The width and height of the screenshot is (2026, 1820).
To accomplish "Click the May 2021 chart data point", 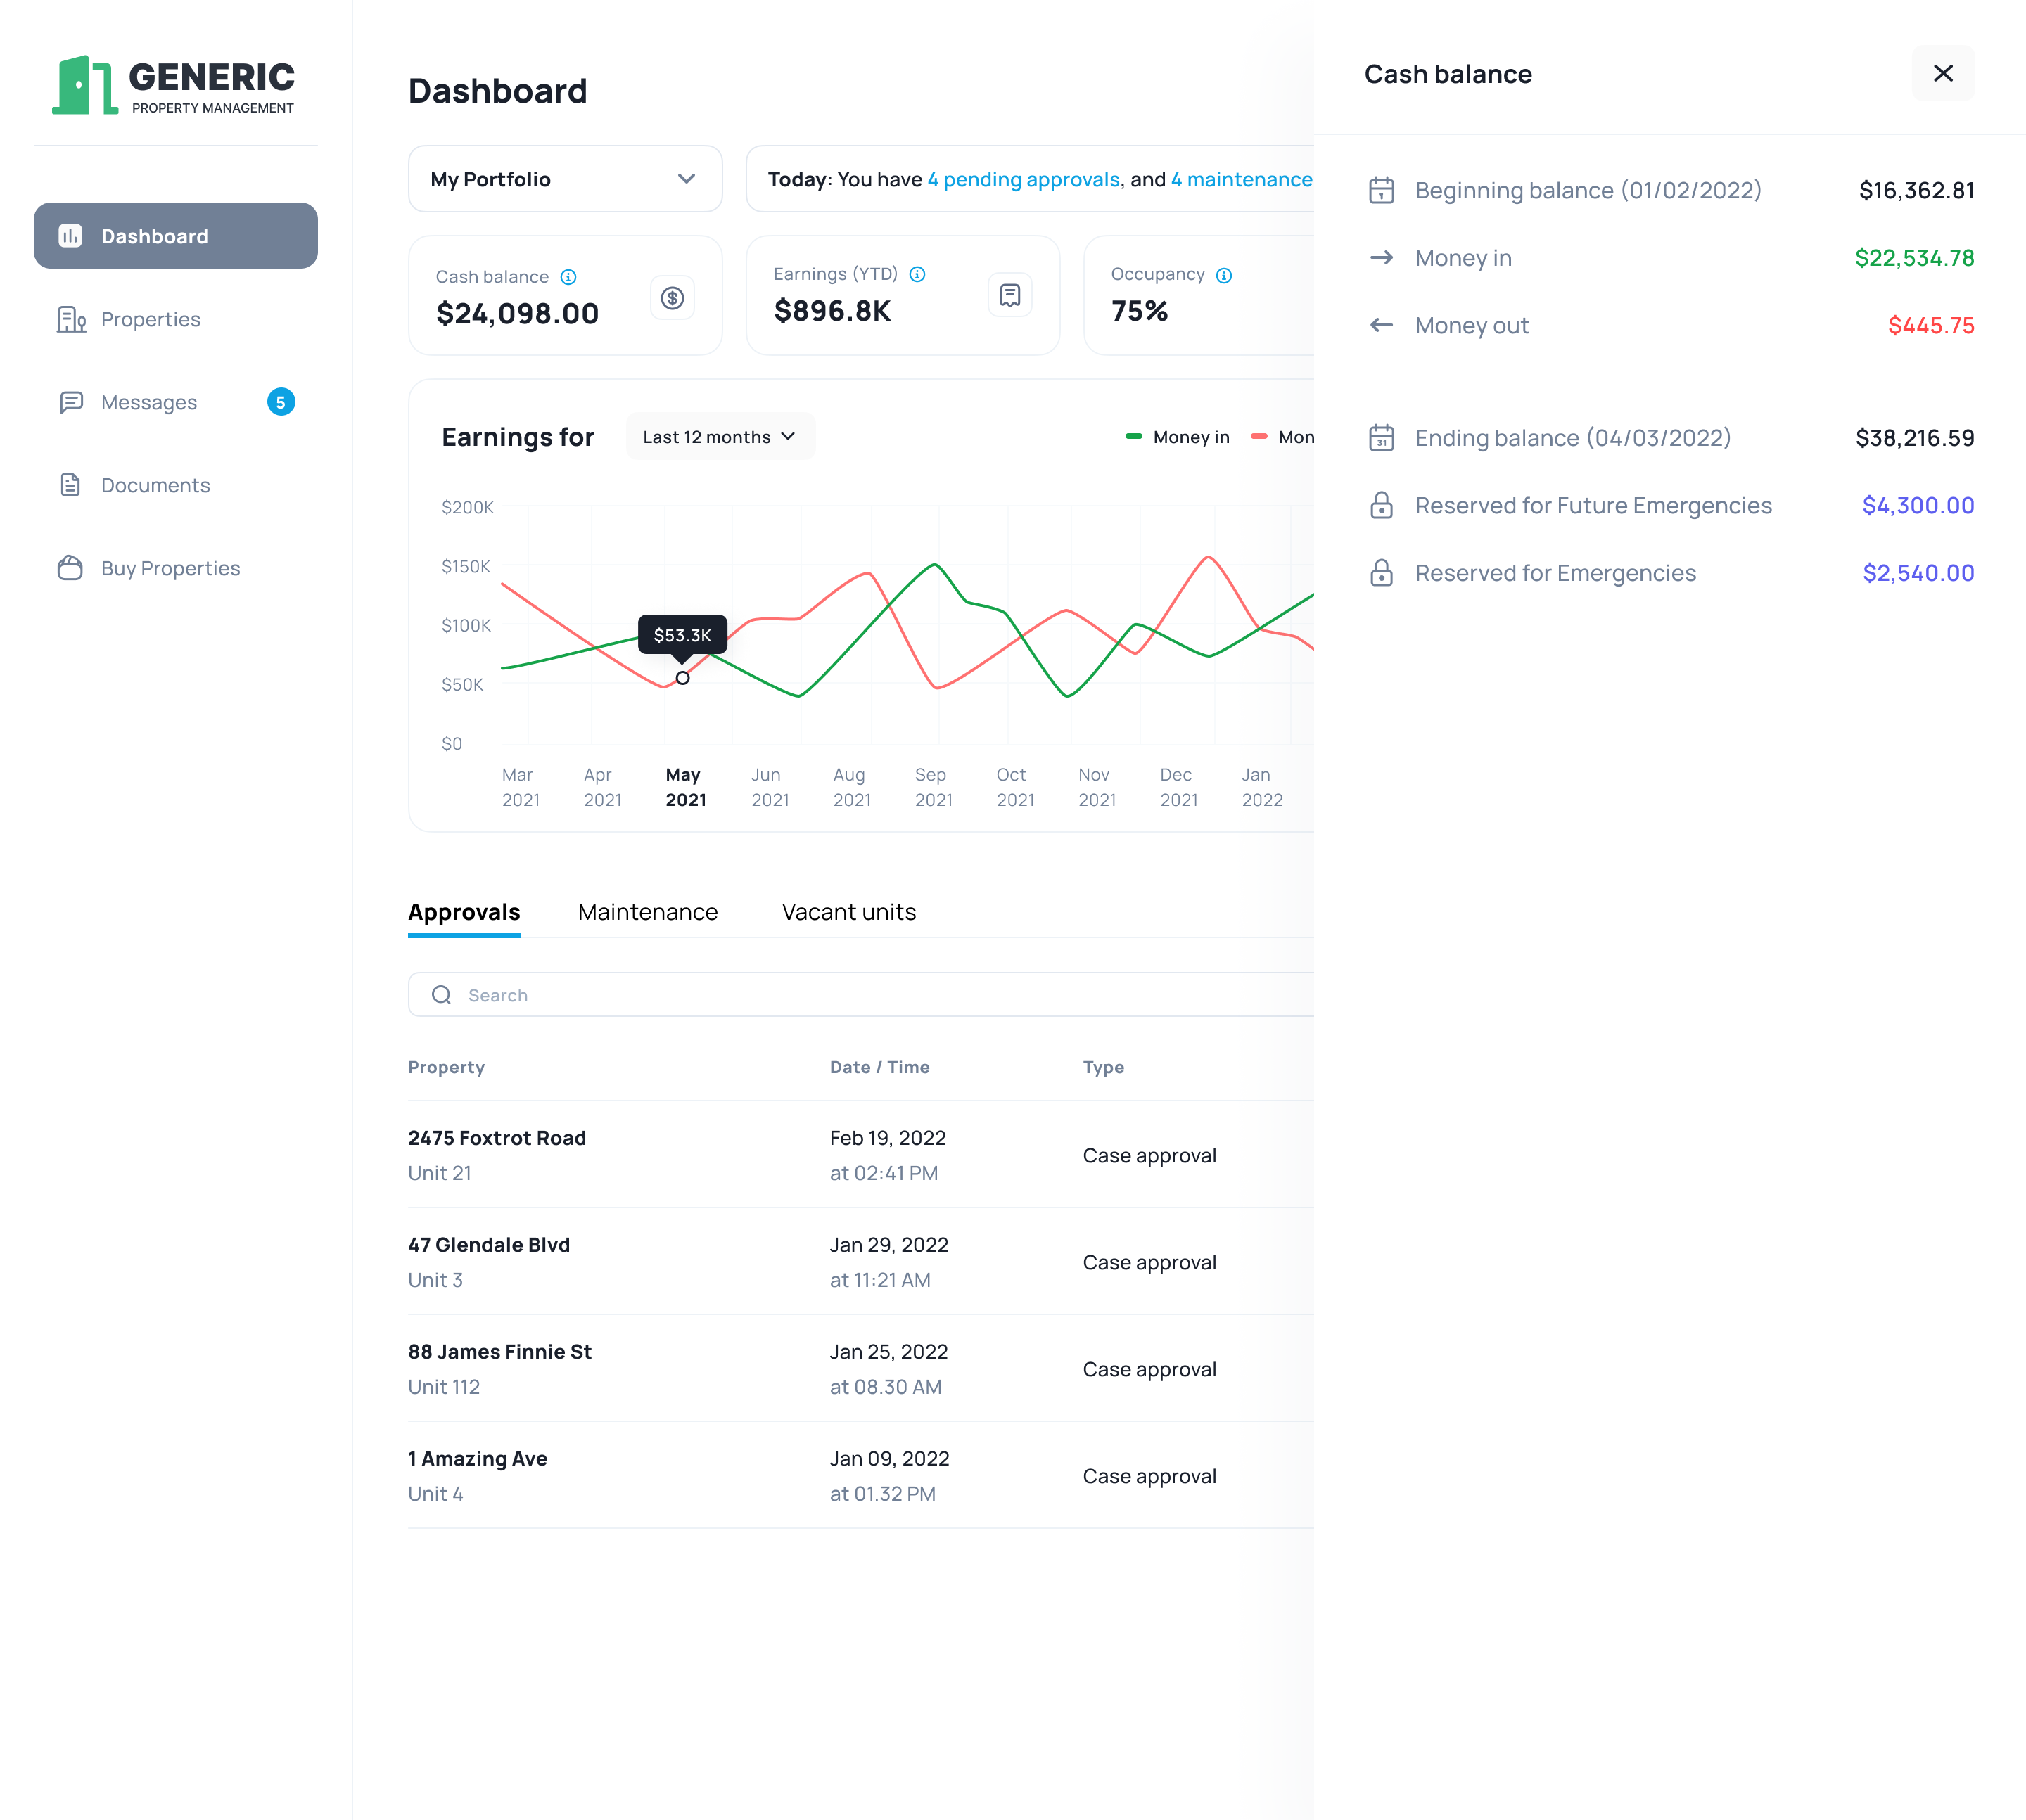I will (682, 678).
